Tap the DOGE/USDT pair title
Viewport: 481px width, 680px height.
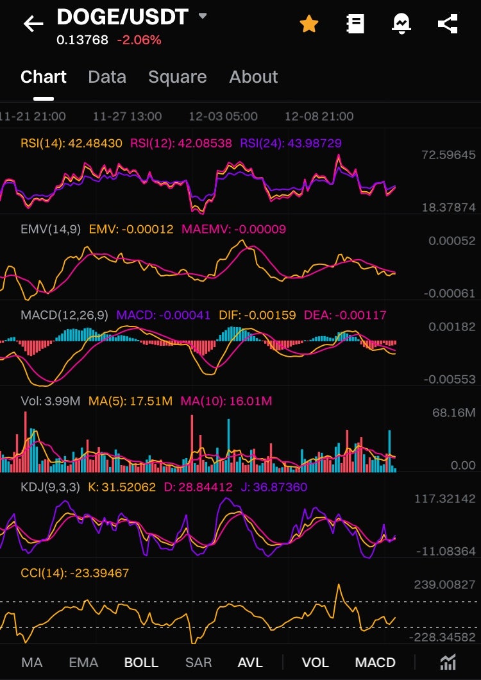tap(122, 17)
